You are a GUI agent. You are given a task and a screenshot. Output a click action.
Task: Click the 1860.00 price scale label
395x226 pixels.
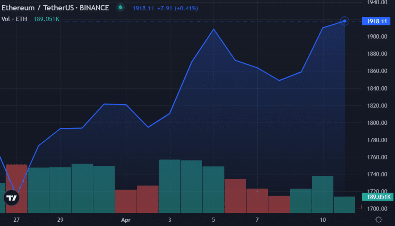click(377, 71)
